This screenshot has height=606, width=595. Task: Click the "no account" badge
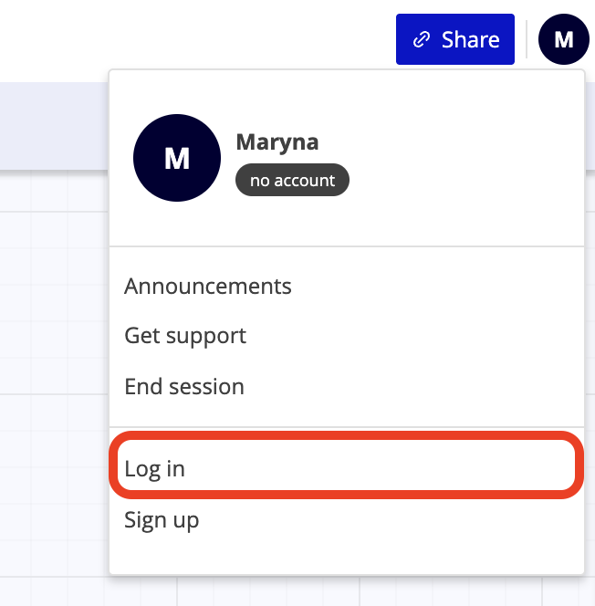pos(292,180)
